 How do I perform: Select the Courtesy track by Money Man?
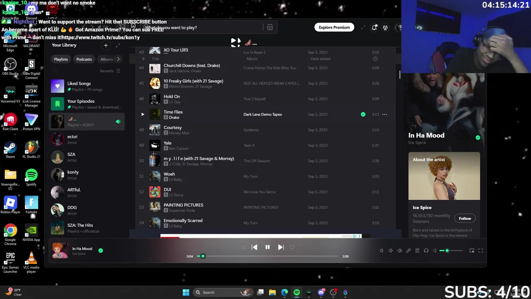[265, 130]
